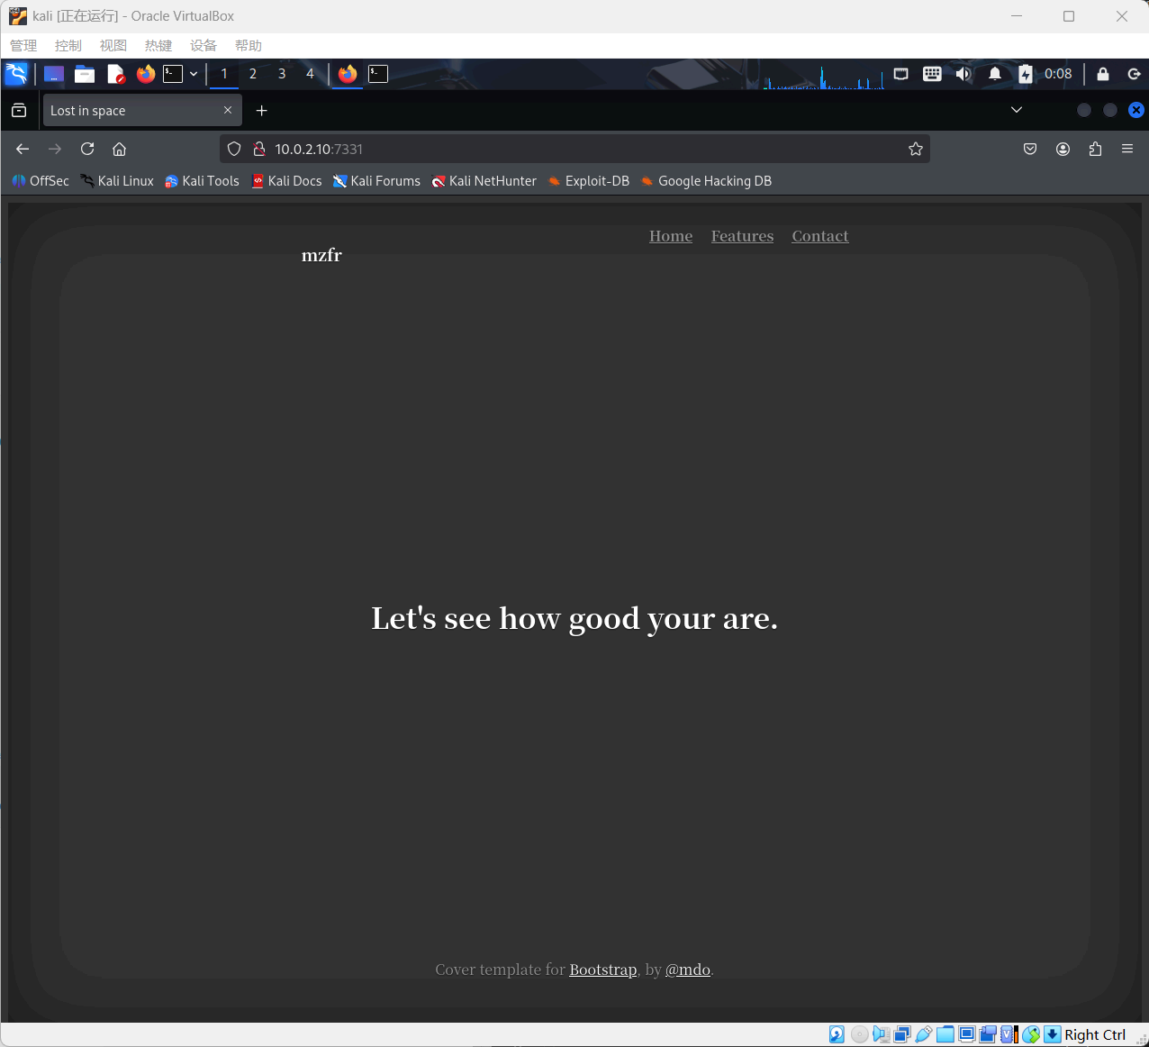This screenshot has height=1047, width=1149.
Task: Reload the current page
Action: tap(87, 149)
